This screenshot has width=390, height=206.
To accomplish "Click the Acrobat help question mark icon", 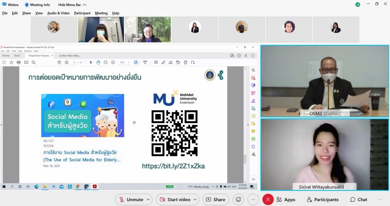I will point(239,55).
